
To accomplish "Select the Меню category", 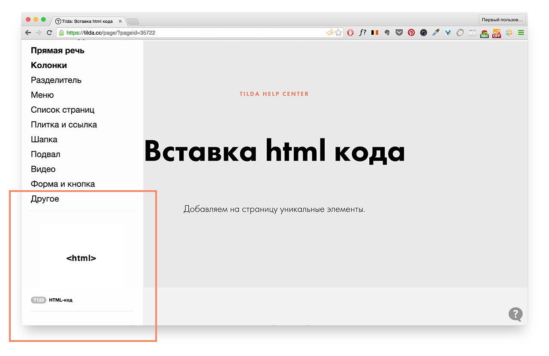I will [42, 95].
